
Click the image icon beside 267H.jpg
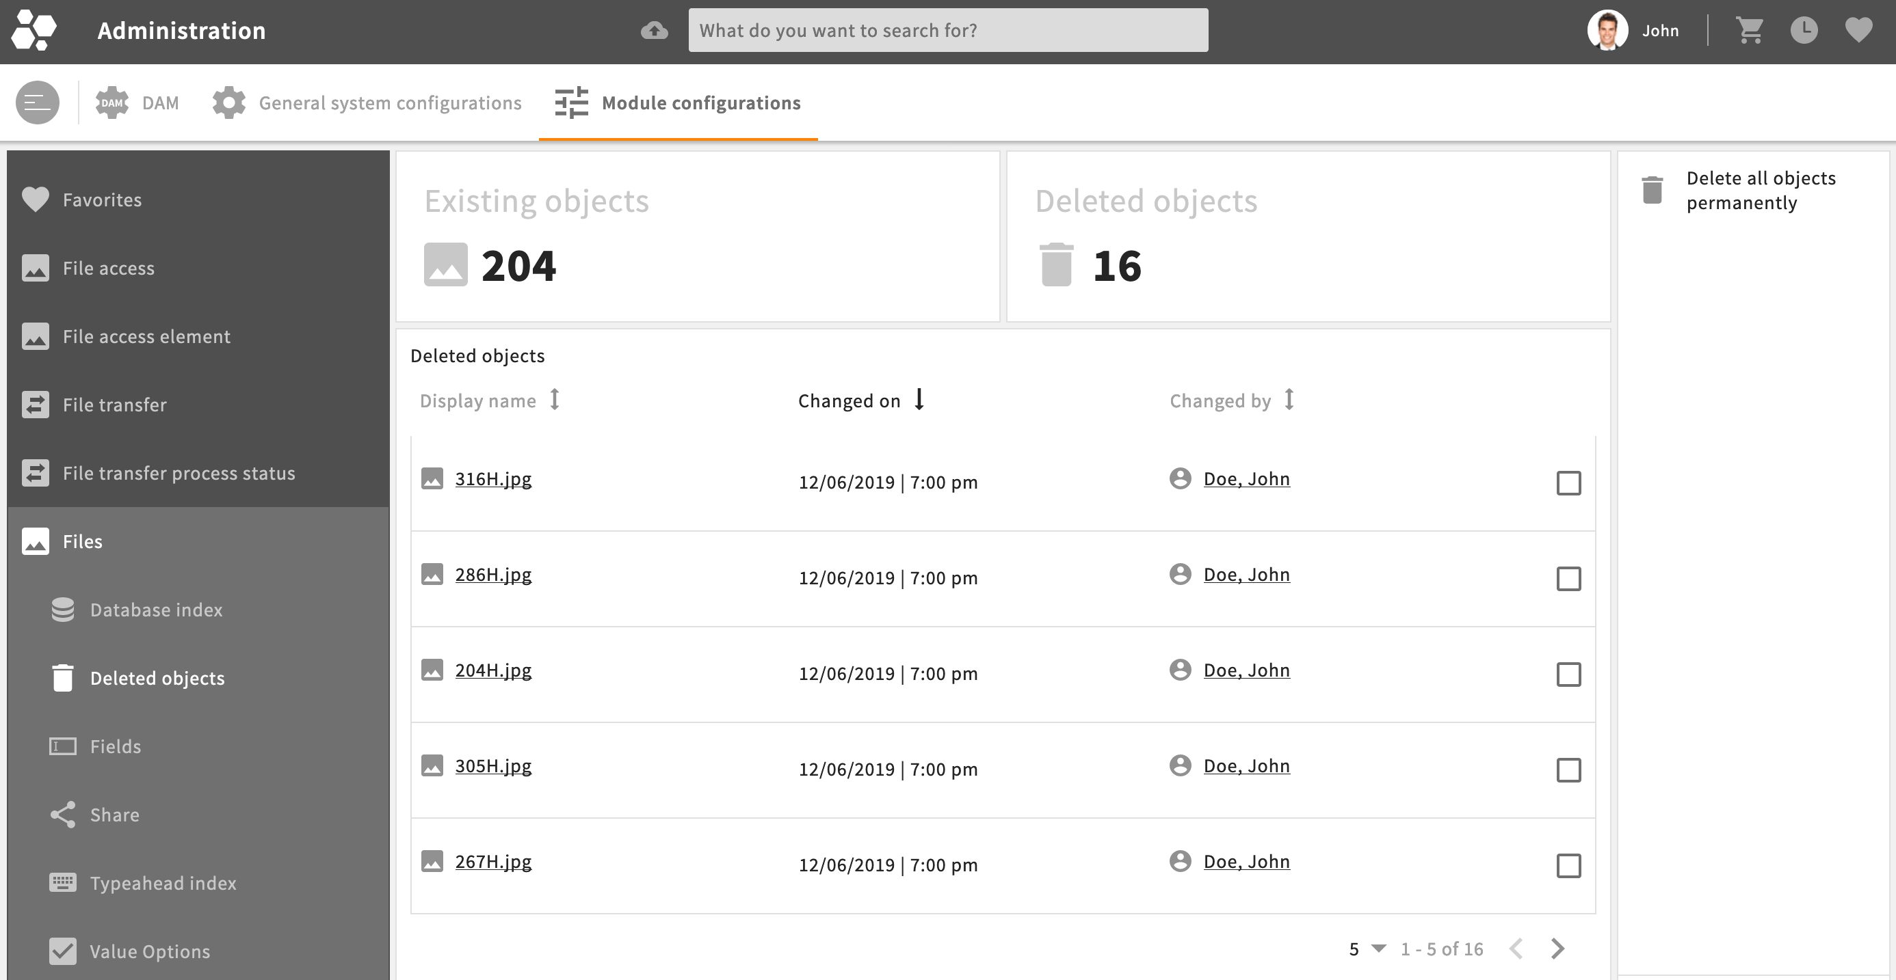432,861
